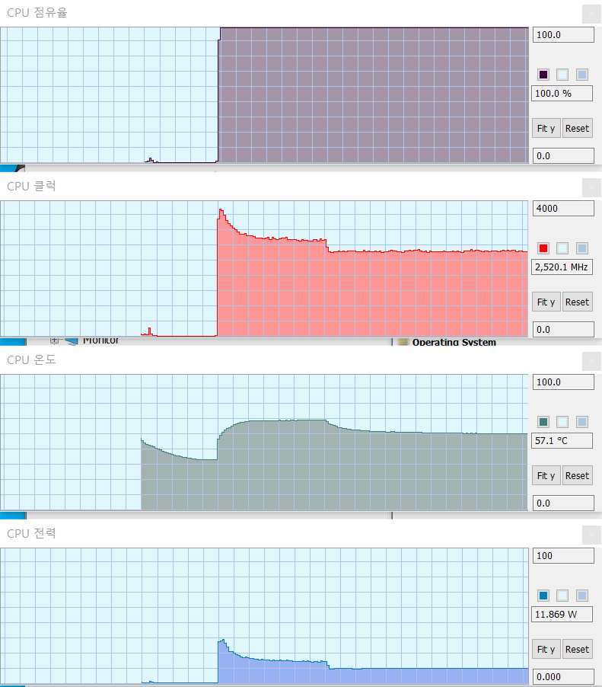Image resolution: width=602 pixels, height=687 pixels.
Task: Pick the dark purple line color swatch for CPU 점유율
Action: pos(543,75)
